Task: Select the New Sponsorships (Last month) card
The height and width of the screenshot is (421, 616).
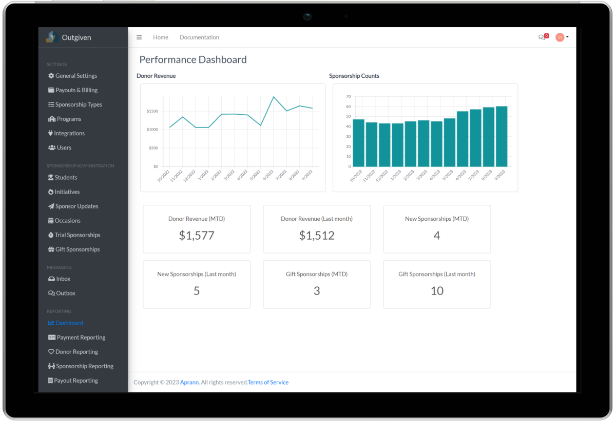Action: point(197,284)
